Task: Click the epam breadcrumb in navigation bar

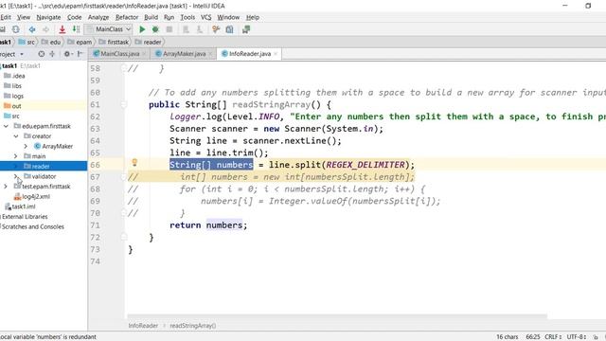Action: [80, 42]
